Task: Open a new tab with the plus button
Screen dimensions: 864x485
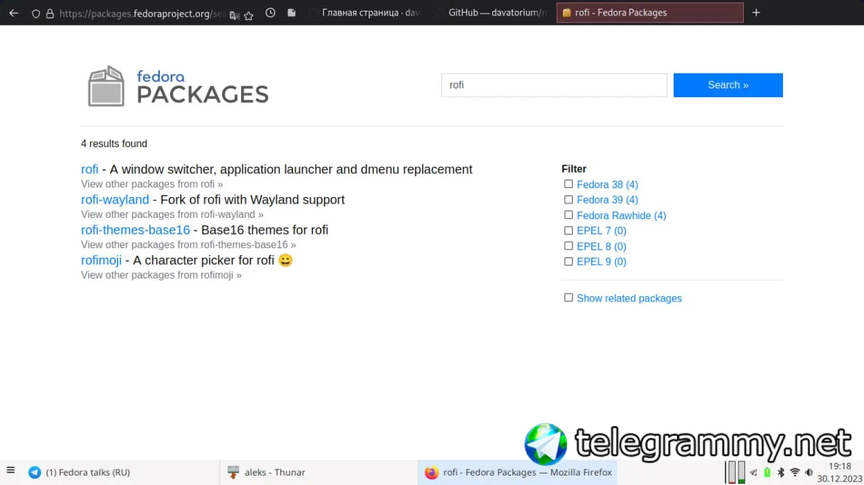Action: tap(756, 13)
